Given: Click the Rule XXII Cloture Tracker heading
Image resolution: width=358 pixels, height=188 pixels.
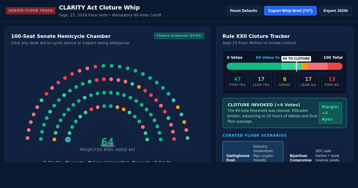Looking at the screenshot, I should pos(256,36).
